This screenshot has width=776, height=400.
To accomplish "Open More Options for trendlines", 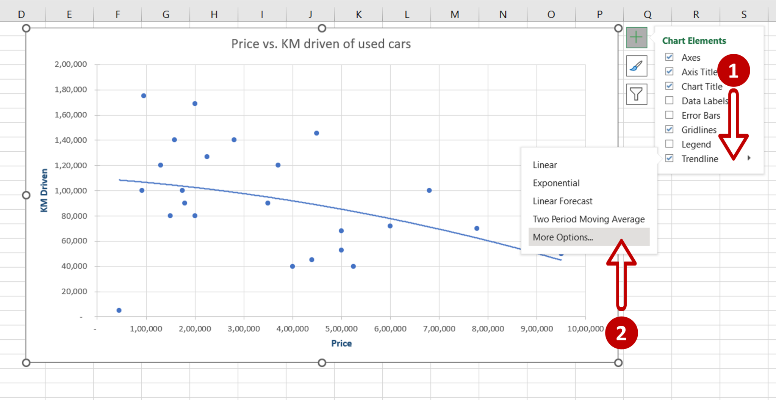I will click(x=563, y=237).
